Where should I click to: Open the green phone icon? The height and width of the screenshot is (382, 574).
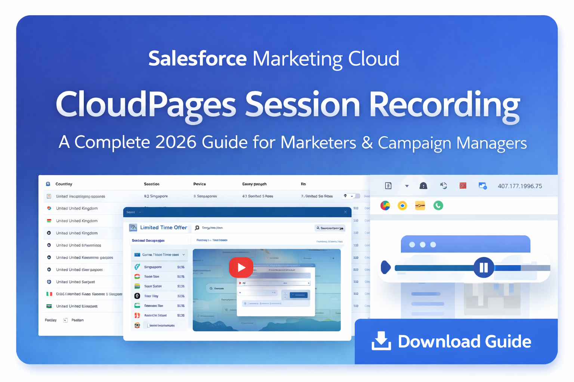click(x=438, y=205)
